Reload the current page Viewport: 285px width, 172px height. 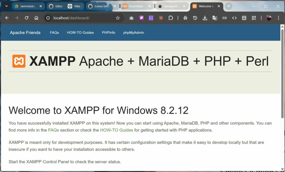26,18
